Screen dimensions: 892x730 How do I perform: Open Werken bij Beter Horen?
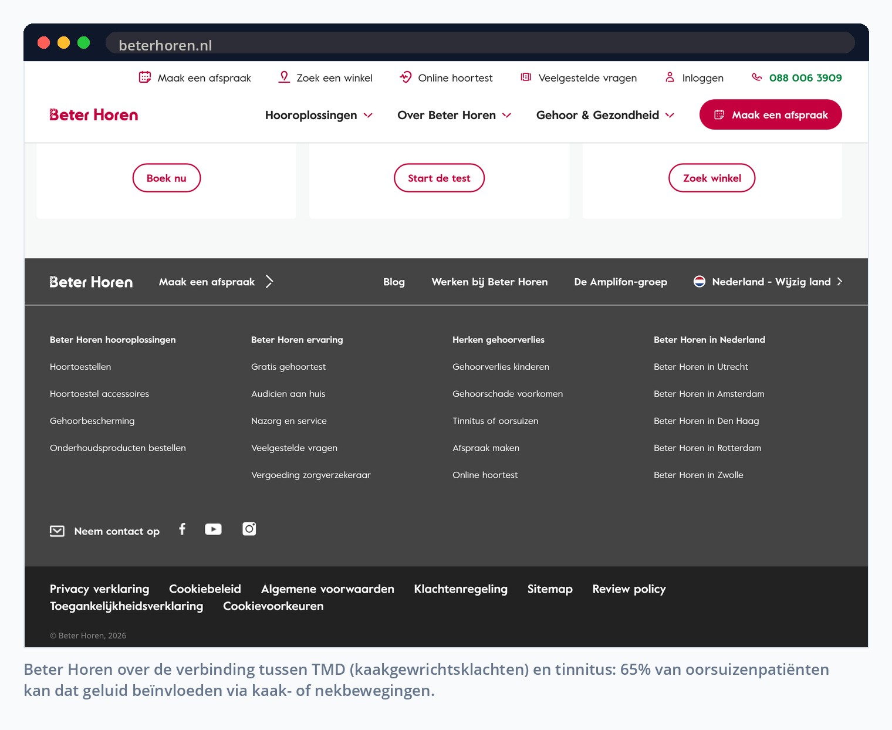[x=489, y=282]
